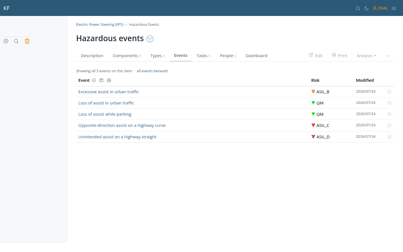Screen dimensions: 403x252
Task: Switch to the Description tab
Action: pyautogui.click(x=92, y=56)
